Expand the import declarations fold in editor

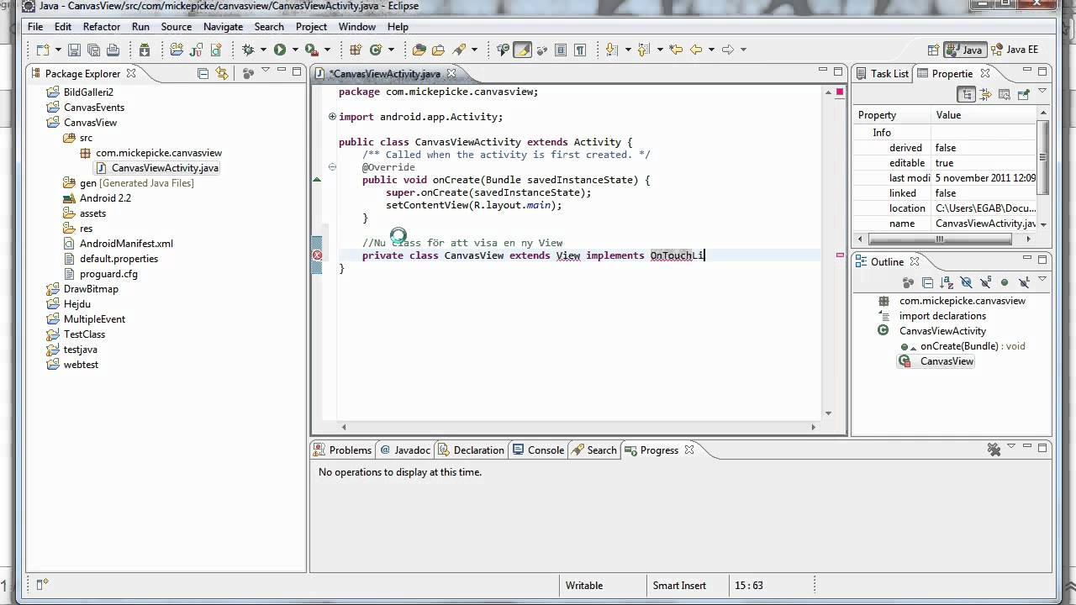[332, 117]
